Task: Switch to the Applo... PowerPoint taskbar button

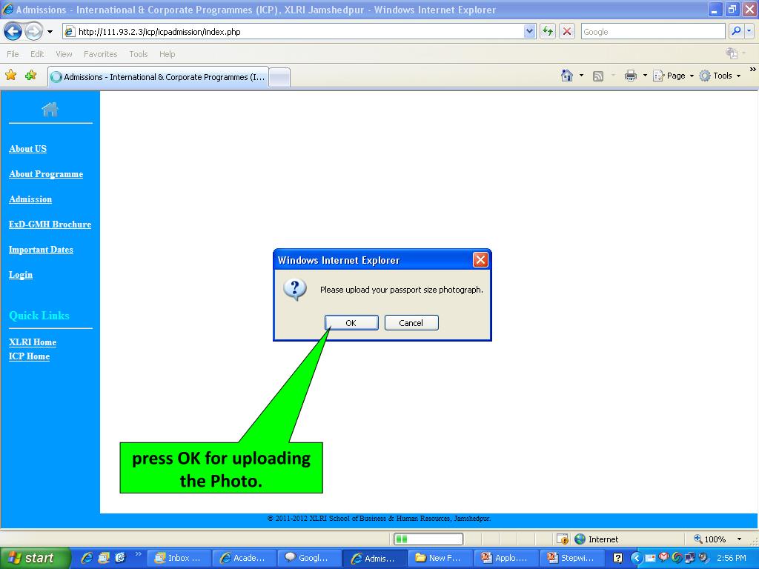Action: point(506,558)
